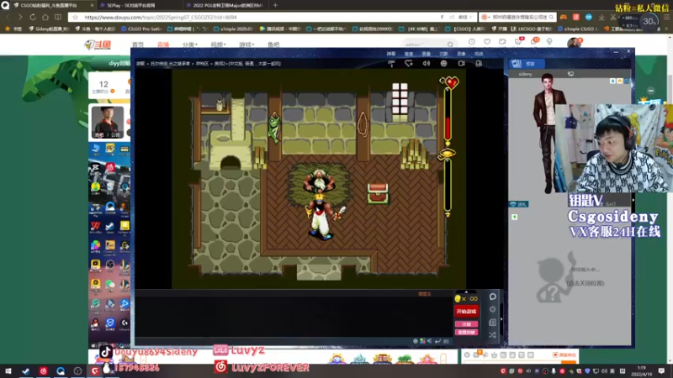Click the video camera record icon
Screen dimensions: 673x378
click(461, 64)
